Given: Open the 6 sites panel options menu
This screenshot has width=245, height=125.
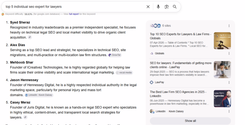Looking at the screenshot, I should click(x=229, y=26).
